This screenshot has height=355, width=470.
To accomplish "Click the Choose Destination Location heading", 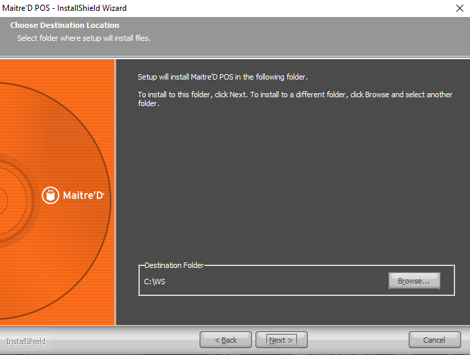I will click(x=65, y=25).
